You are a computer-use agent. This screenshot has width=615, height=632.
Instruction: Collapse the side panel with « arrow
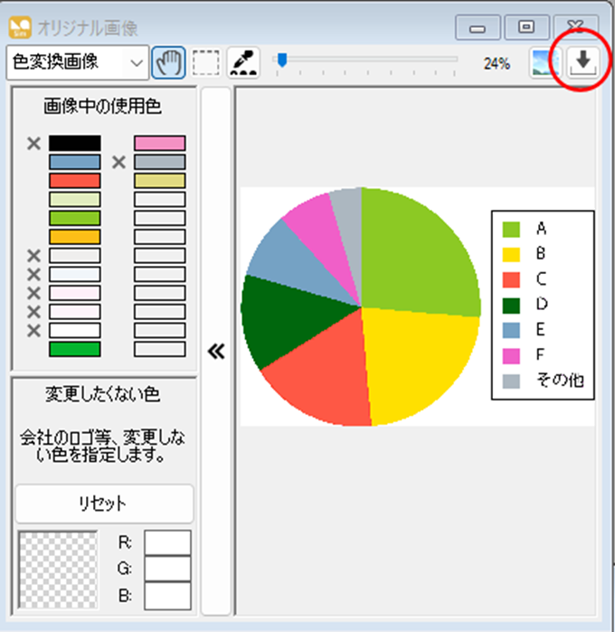point(216,351)
